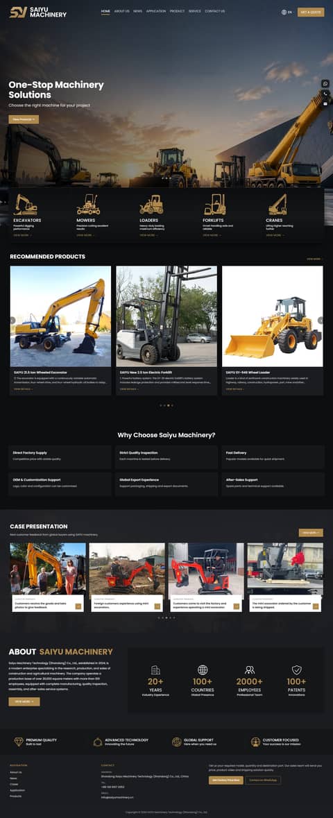Open the Product menu item
The height and width of the screenshot is (818, 333).
[x=177, y=11]
